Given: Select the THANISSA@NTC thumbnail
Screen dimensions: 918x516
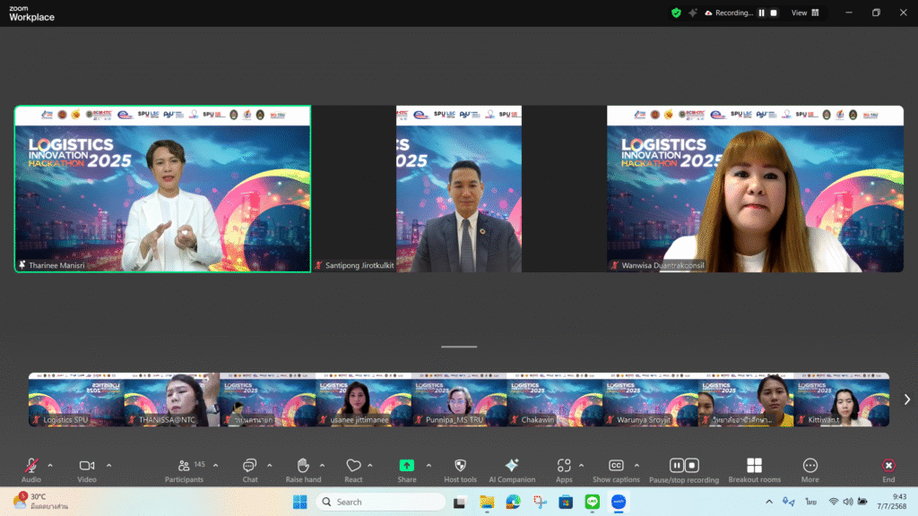Looking at the screenshot, I should [172, 400].
